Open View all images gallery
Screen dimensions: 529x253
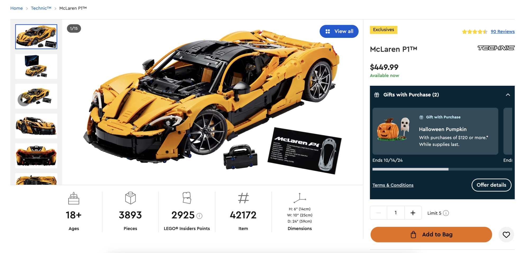pyautogui.click(x=339, y=31)
